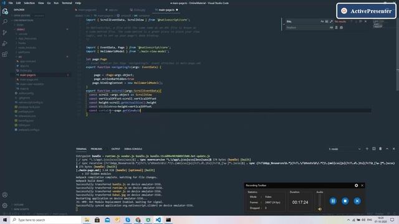The width and height of the screenshot is (399, 224).
Task: Toggle Match Whole Word in find widget
Action: tap(327, 22)
